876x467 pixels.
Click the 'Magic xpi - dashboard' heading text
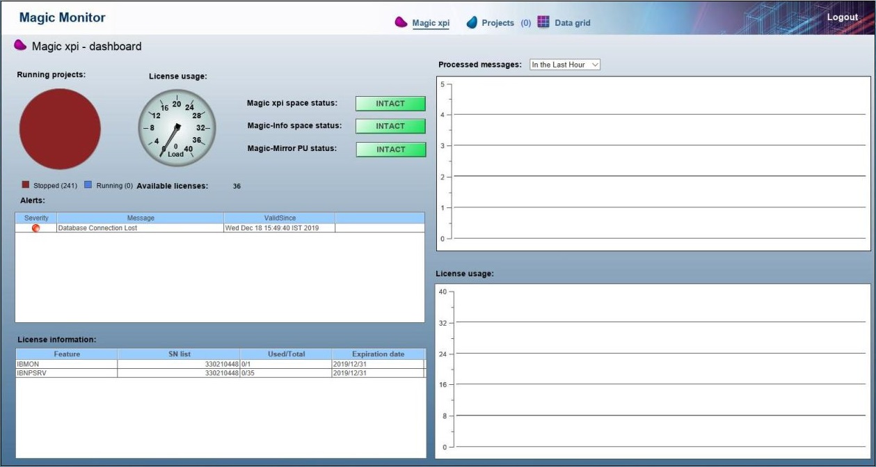87,47
